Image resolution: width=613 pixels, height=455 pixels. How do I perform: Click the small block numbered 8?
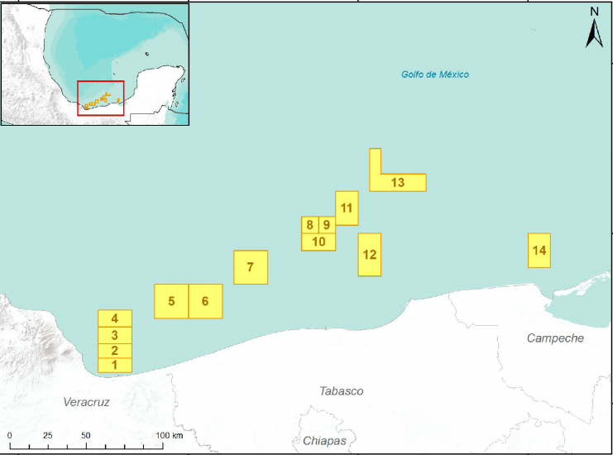309,225
